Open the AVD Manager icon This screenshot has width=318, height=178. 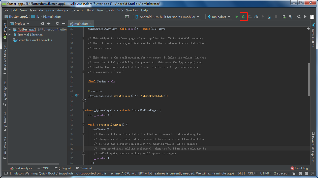click(x=284, y=17)
